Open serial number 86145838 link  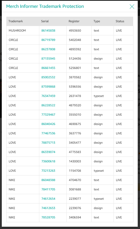pyautogui.click(x=48, y=31)
